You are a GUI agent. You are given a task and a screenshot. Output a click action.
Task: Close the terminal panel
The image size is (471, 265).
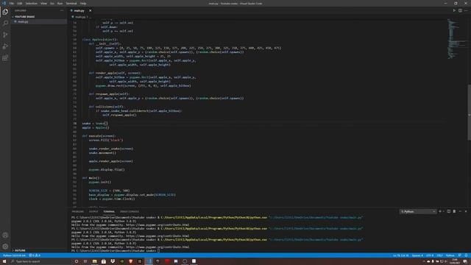pyautogui.click(x=466, y=211)
